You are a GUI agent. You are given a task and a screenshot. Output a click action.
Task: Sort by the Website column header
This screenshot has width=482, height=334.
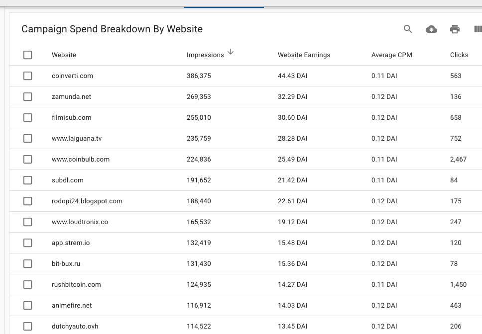(64, 55)
